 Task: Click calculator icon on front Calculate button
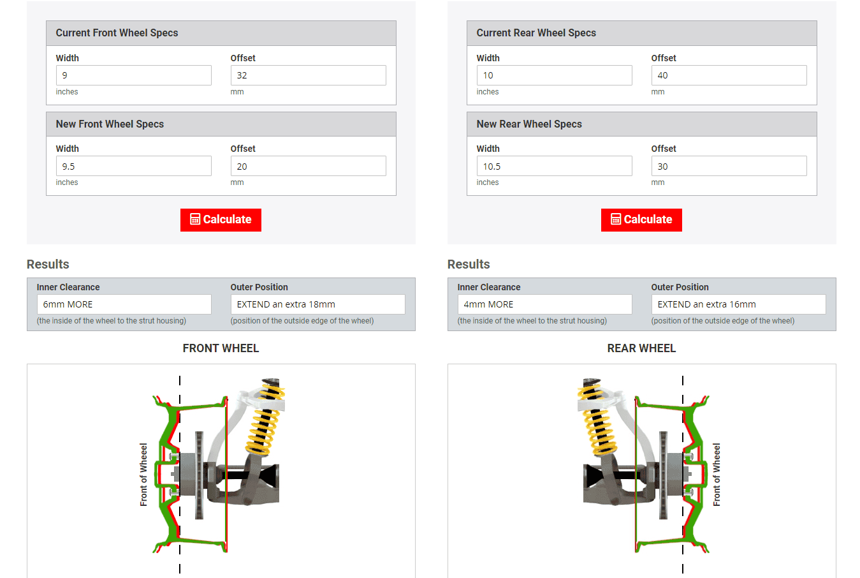point(195,219)
